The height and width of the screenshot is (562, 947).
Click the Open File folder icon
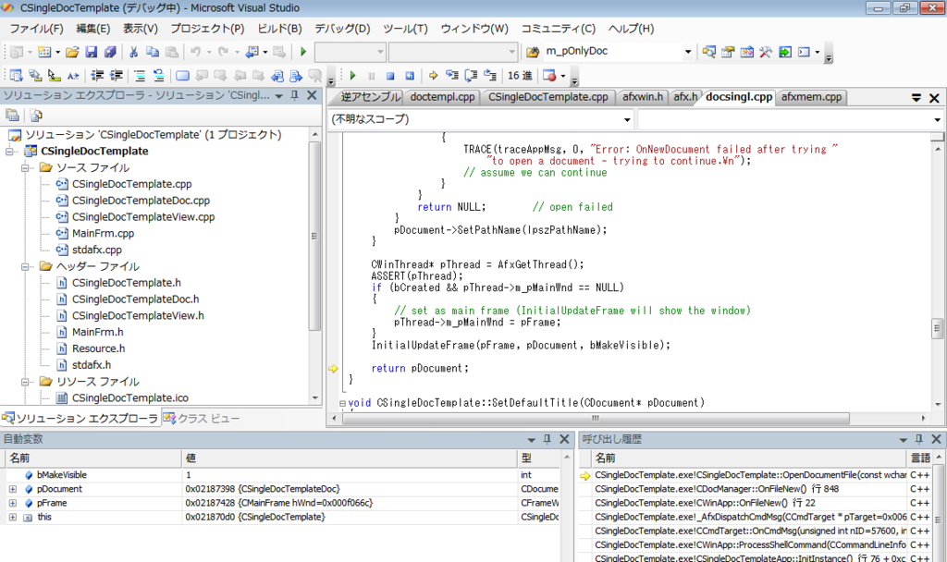coord(72,52)
